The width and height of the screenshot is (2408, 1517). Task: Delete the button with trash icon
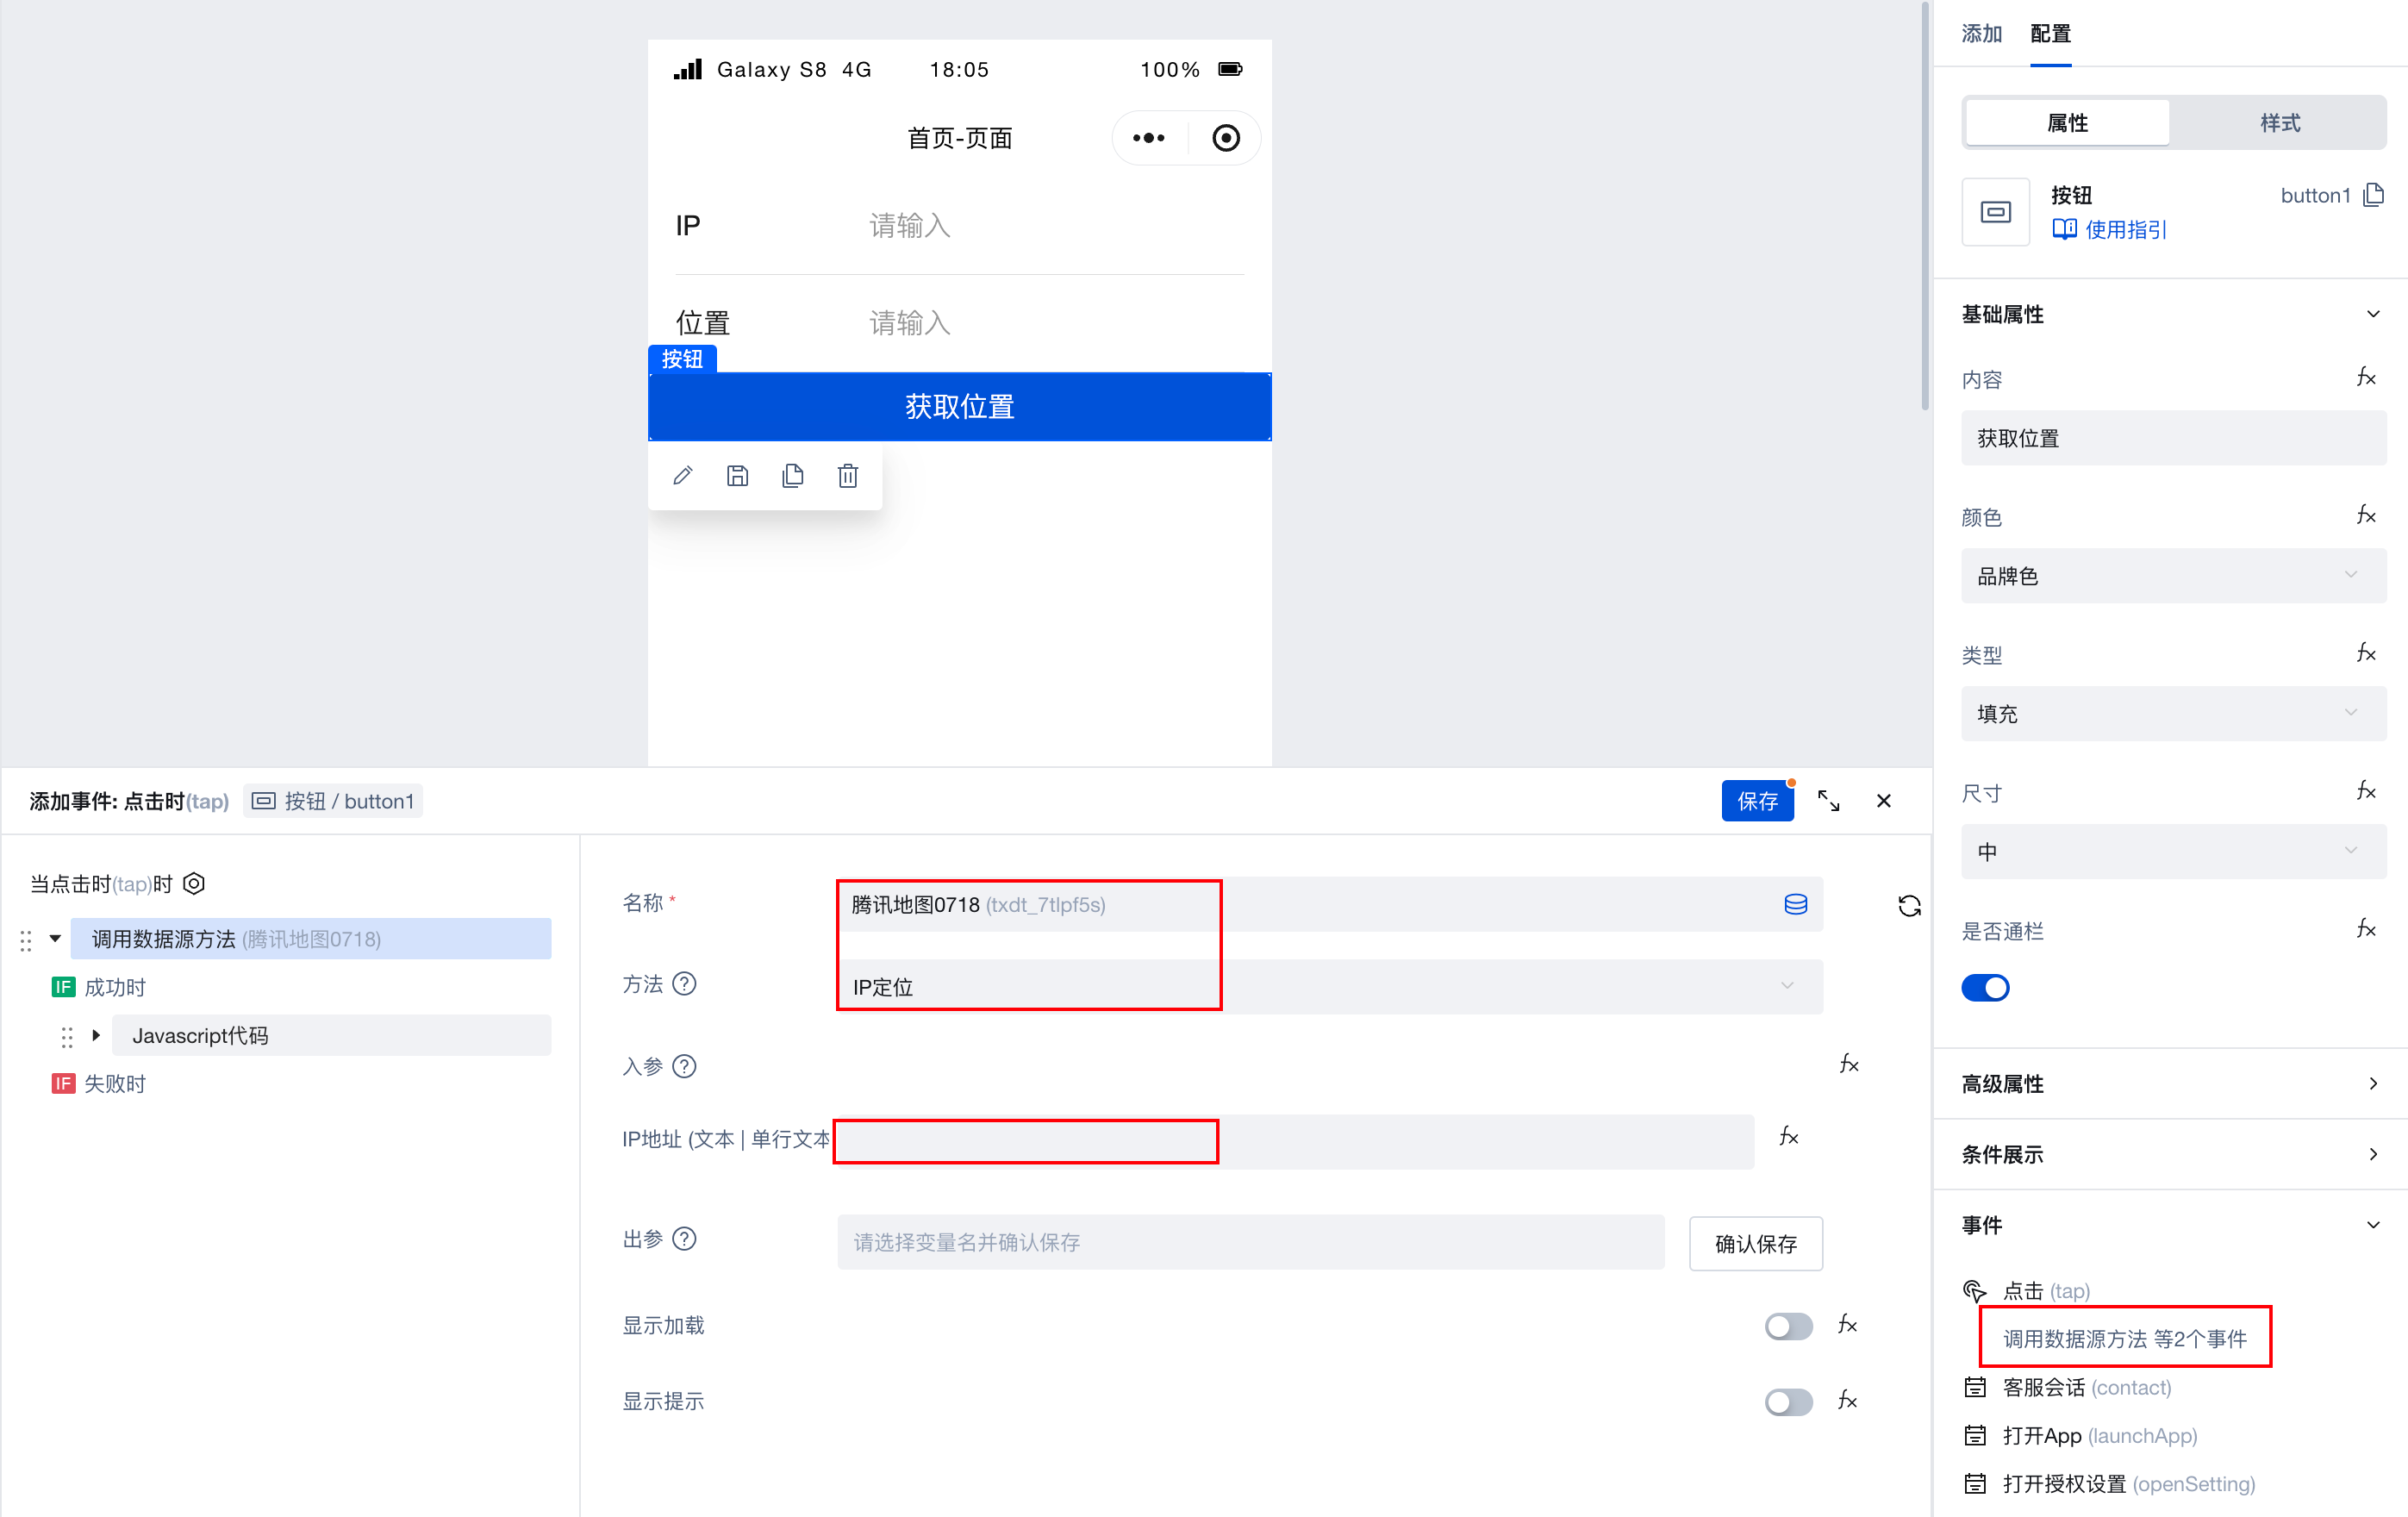848,476
